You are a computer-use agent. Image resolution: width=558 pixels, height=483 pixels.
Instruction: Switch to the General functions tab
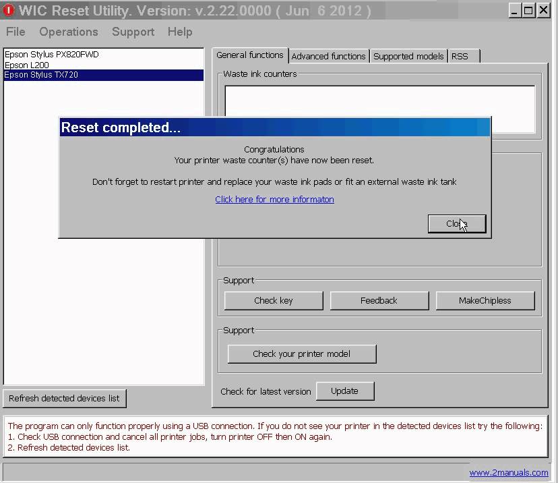(x=250, y=55)
